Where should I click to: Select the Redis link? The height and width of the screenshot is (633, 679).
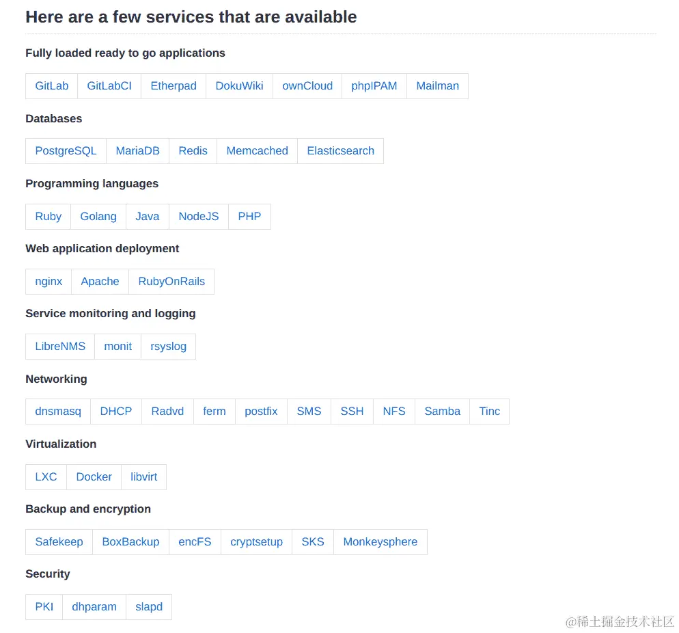point(193,151)
